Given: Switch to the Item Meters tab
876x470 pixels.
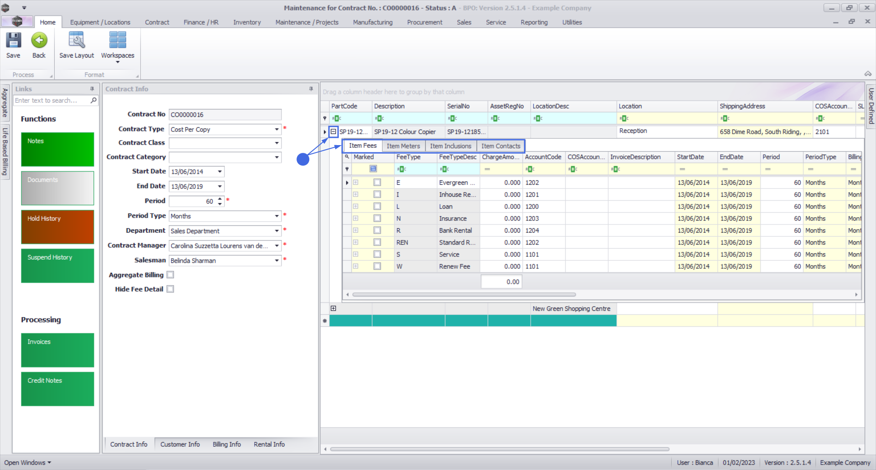Looking at the screenshot, I should click(x=403, y=146).
